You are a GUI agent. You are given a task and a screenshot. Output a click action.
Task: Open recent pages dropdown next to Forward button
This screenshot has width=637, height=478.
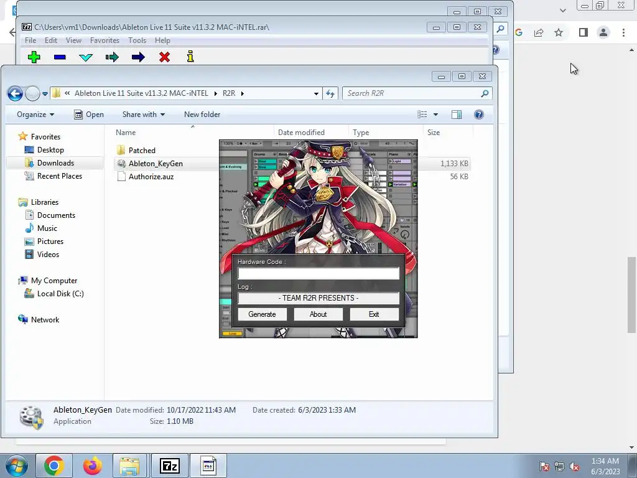[x=45, y=94]
